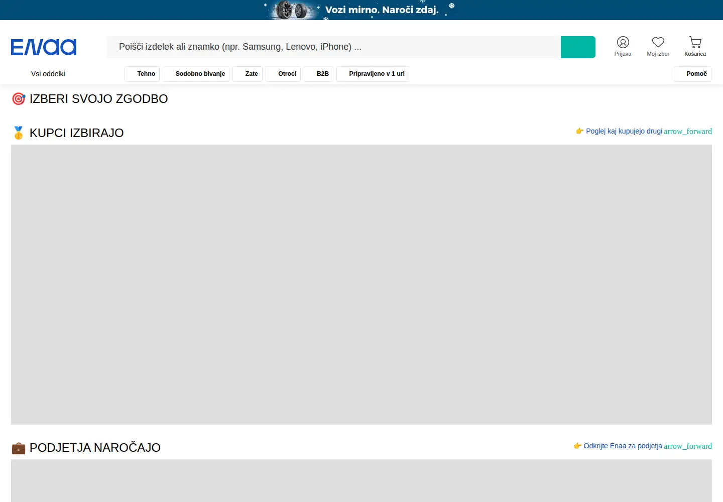Click the teal search button

click(x=578, y=47)
